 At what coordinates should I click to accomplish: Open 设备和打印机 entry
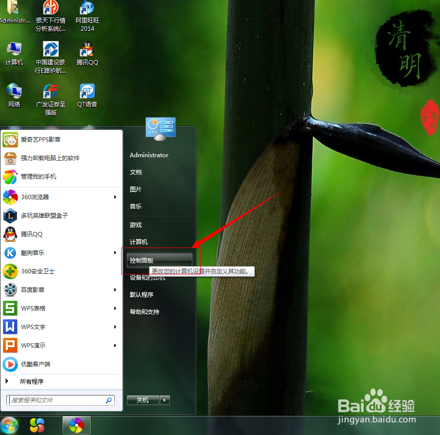[147, 278]
